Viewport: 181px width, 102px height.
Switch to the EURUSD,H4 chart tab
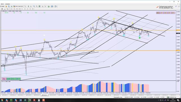click(13, 95)
